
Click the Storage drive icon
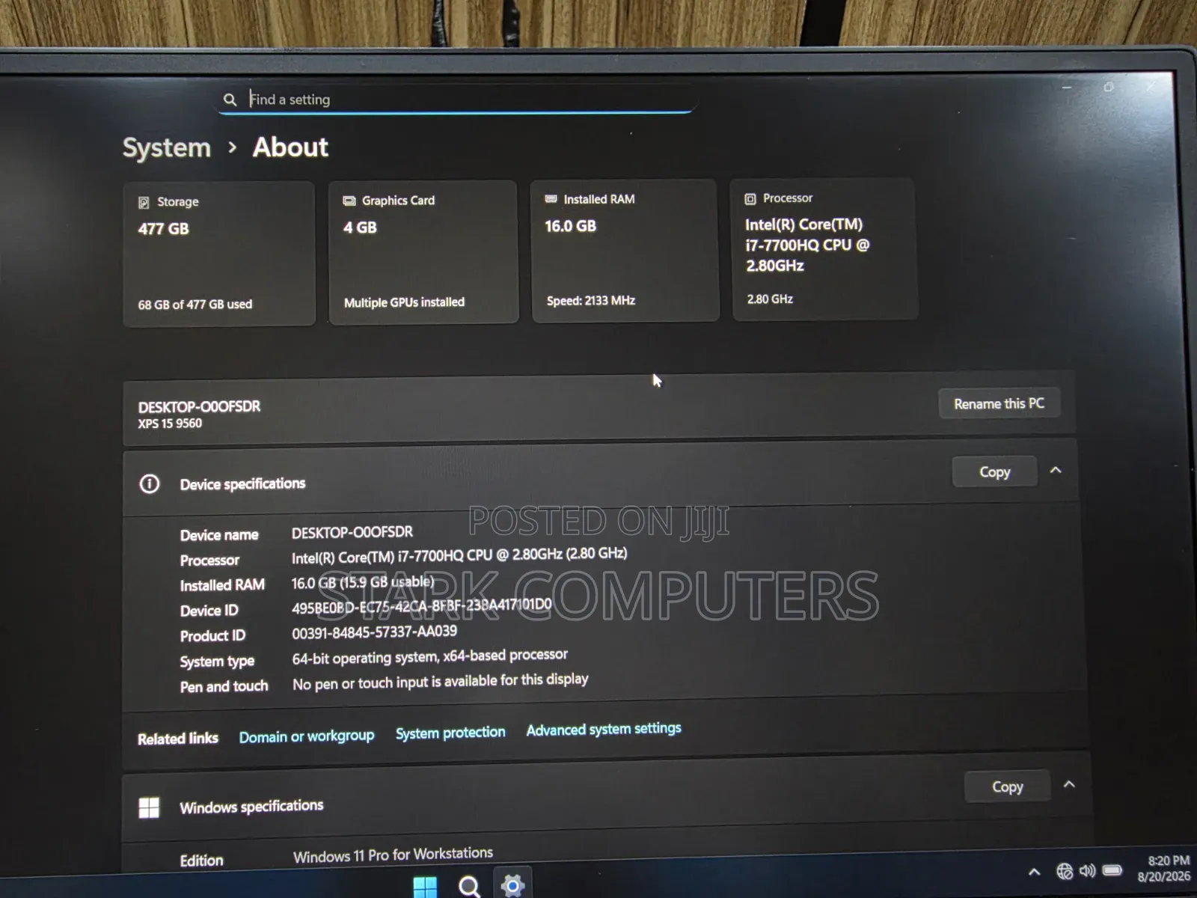pos(144,202)
